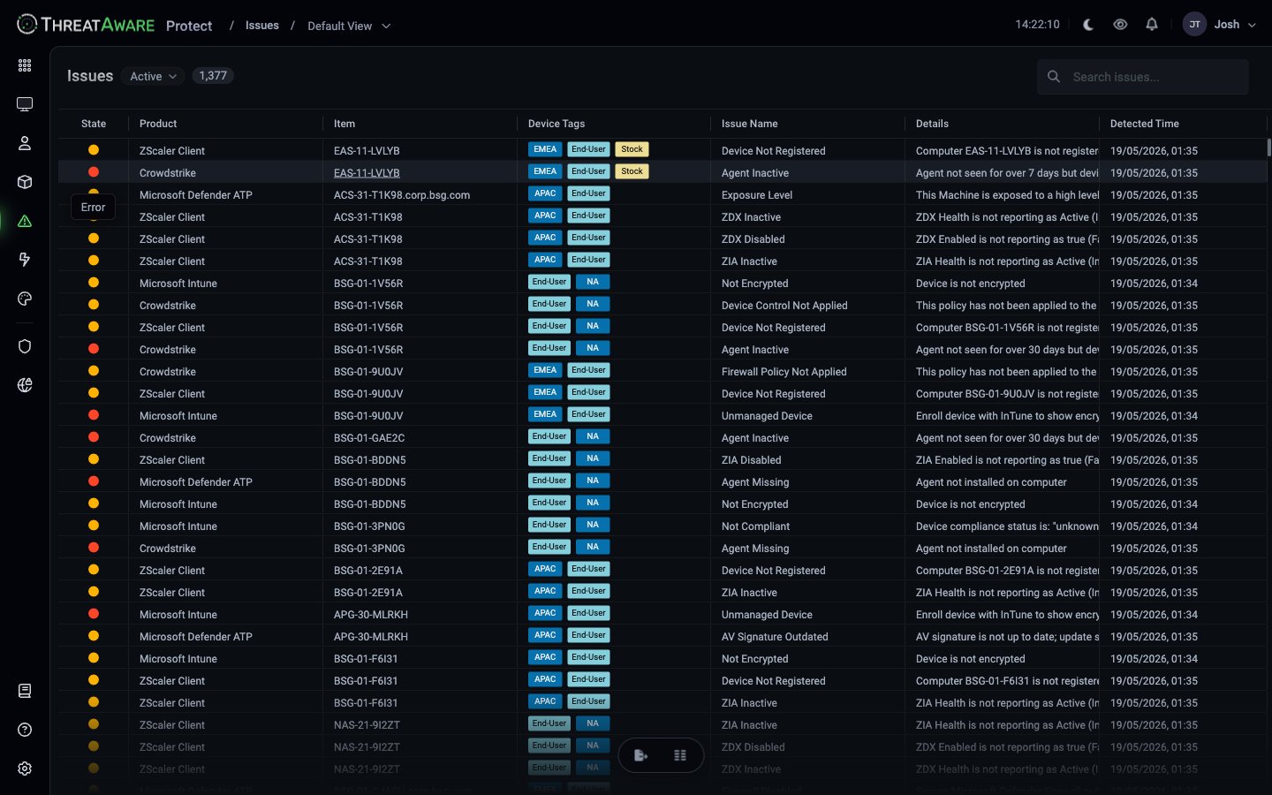This screenshot has height=795, width=1272.
Task: Open the lightning bolt actions icon in sidebar
Action: coord(25,260)
